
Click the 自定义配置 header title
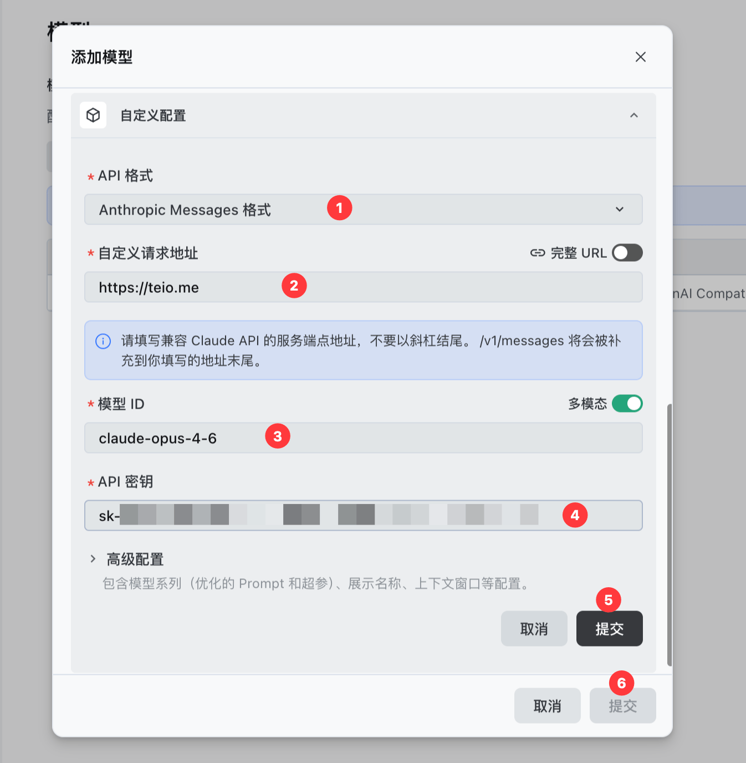153,115
